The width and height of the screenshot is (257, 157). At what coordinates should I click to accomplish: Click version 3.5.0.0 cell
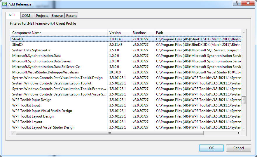(114, 67)
